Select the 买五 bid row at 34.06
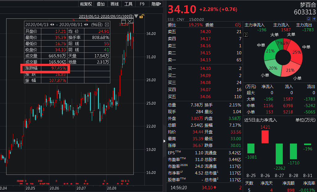 pyautogui.click(x=204, y=97)
